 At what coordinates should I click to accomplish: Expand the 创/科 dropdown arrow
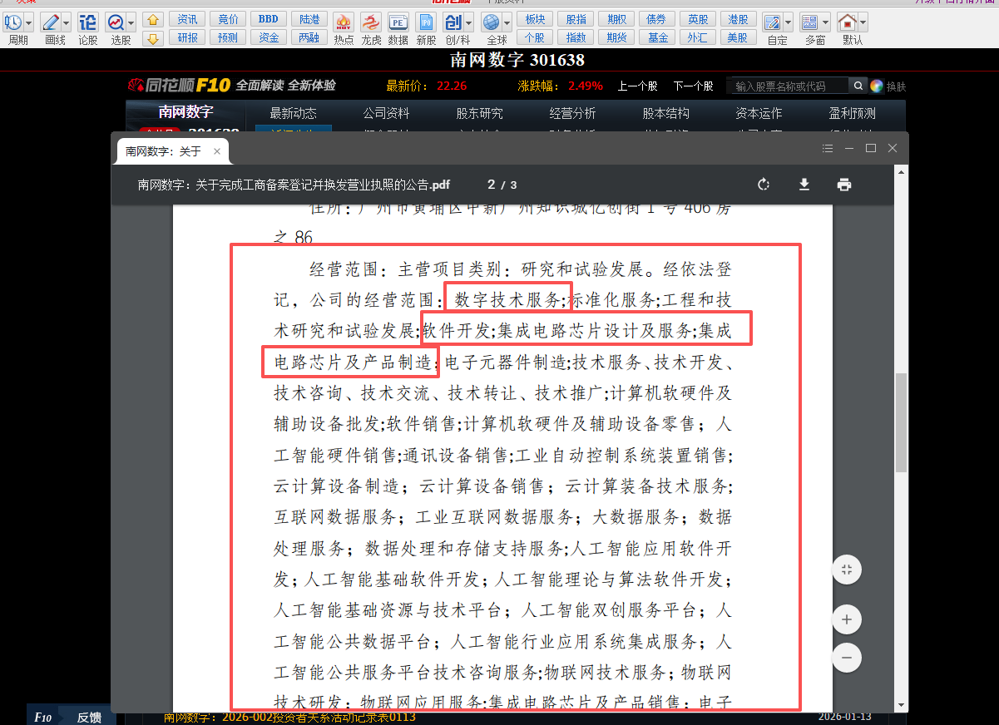click(x=469, y=22)
